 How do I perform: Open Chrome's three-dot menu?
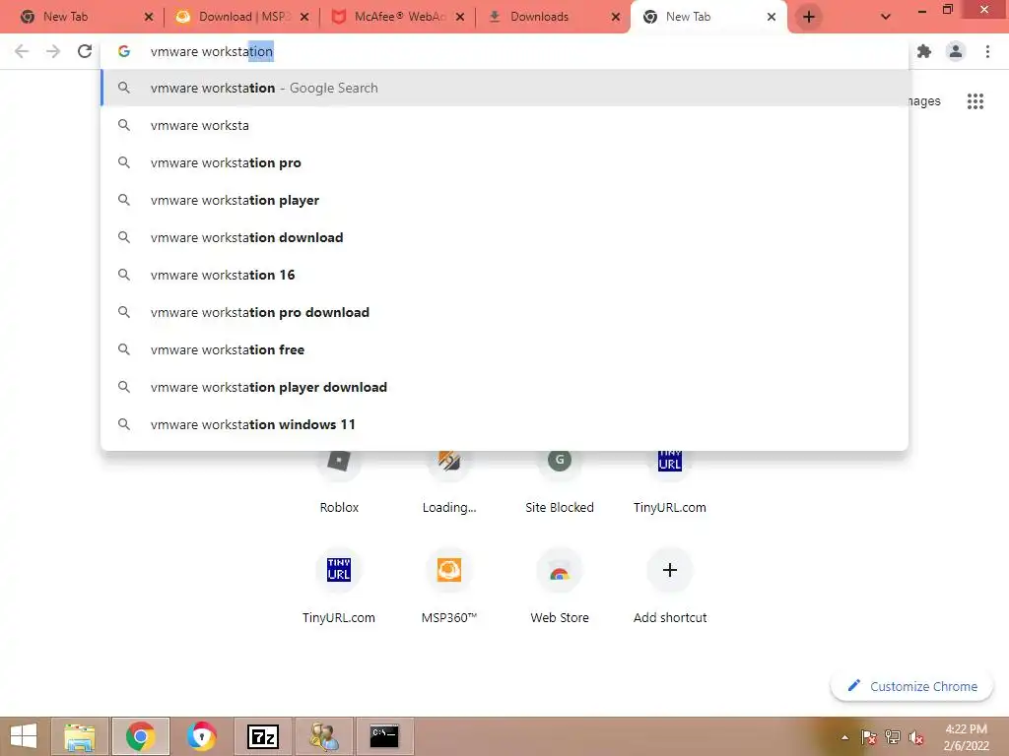[x=987, y=51]
